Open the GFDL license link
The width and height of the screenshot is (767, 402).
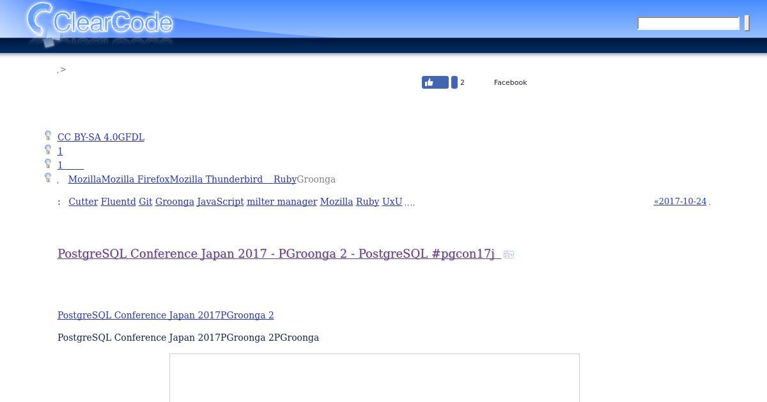[131, 137]
